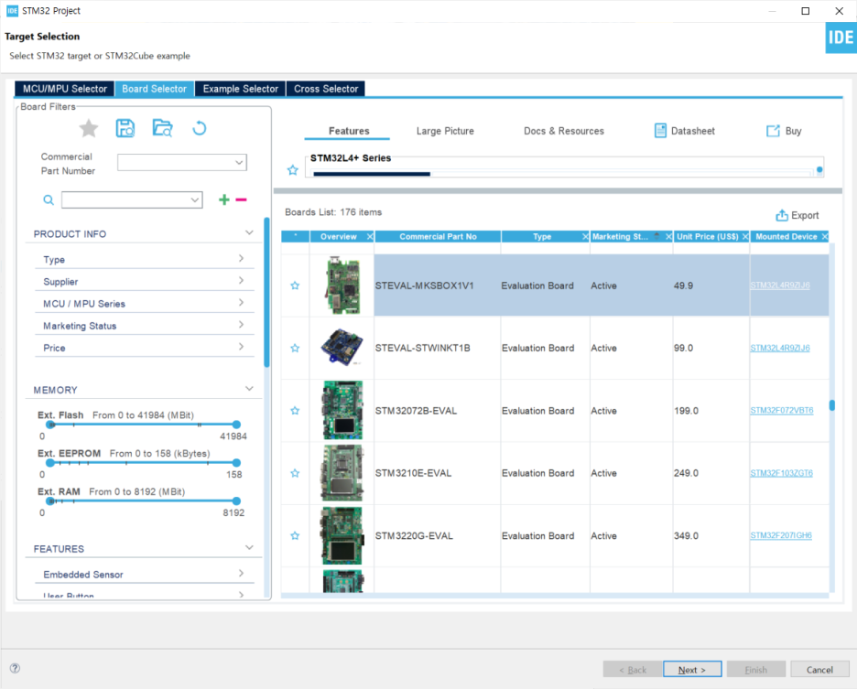Viewport: 857px width, 689px height.
Task: Open the STM32F072VBT6 device link
Action: pos(782,410)
